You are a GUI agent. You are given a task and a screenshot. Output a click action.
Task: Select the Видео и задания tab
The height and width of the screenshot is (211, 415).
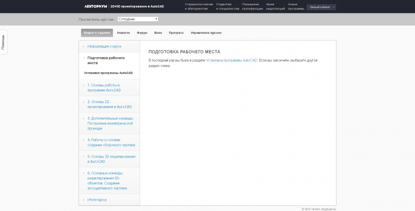click(x=97, y=33)
